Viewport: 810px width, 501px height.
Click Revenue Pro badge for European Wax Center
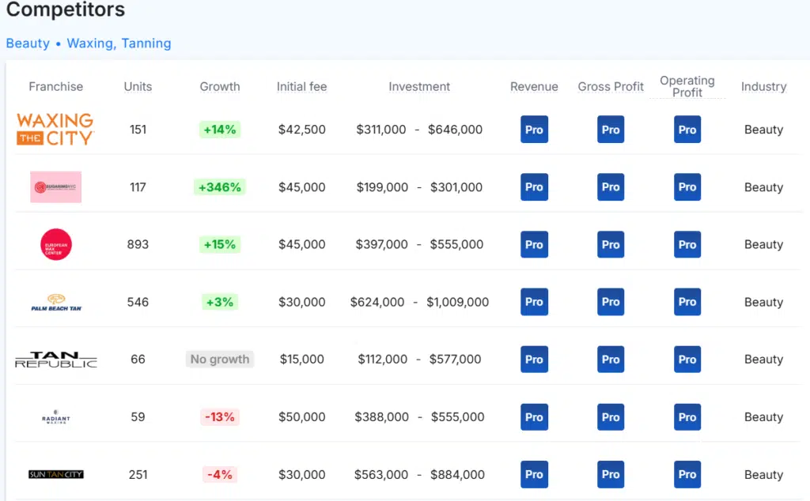point(534,244)
